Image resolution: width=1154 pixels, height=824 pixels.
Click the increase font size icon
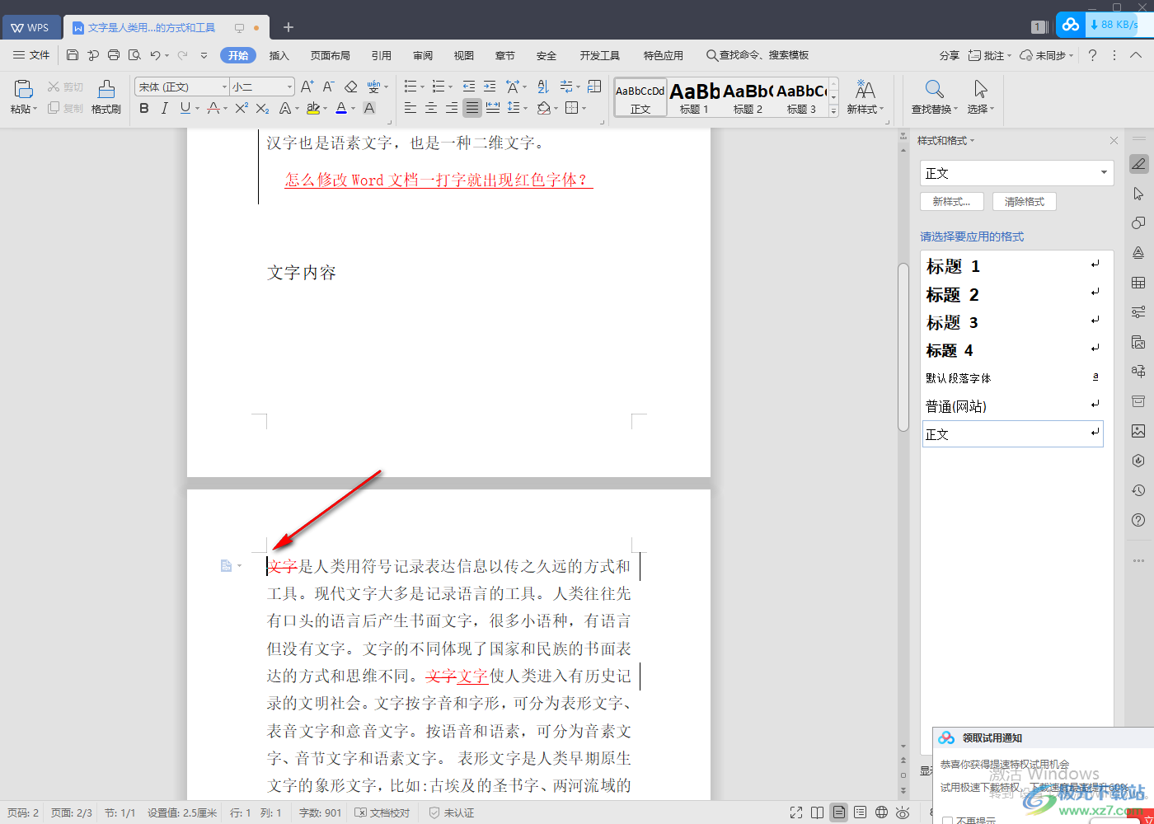(x=307, y=87)
